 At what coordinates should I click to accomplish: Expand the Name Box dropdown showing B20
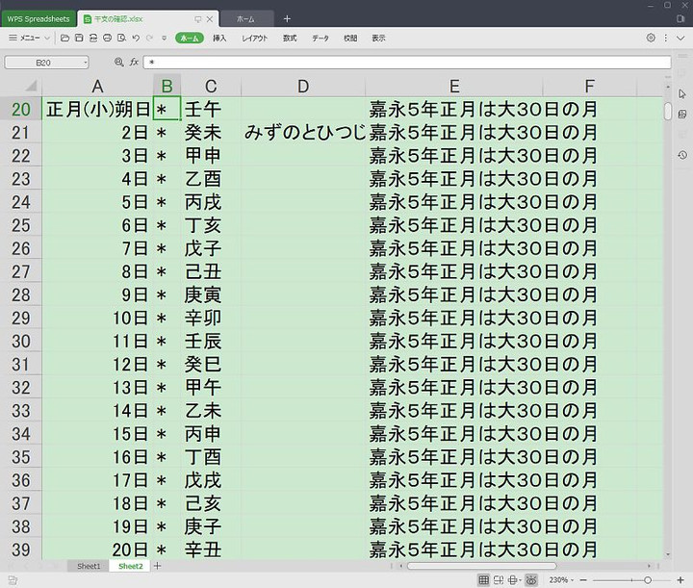pos(85,62)
